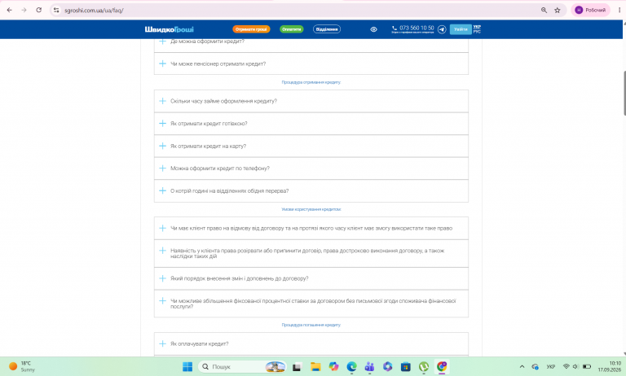Go forward in browser history

coord(24,10)
